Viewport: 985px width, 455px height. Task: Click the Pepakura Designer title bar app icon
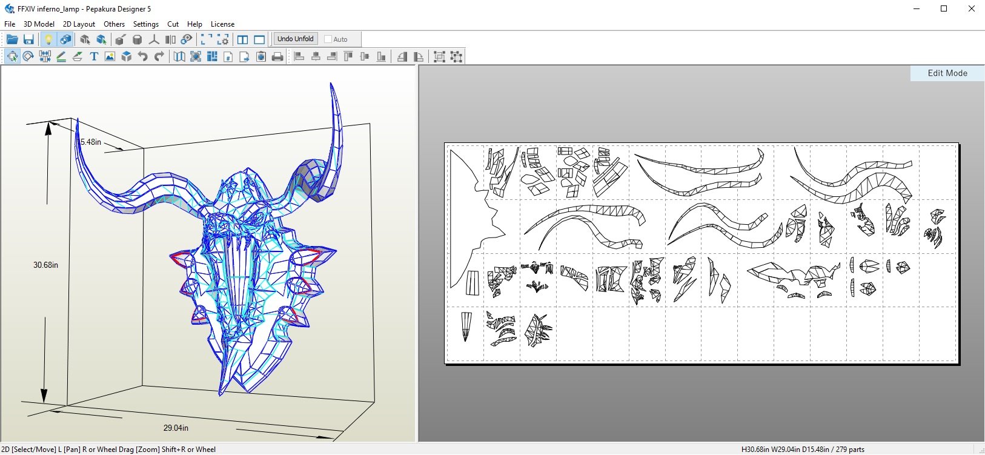point(9,9)
